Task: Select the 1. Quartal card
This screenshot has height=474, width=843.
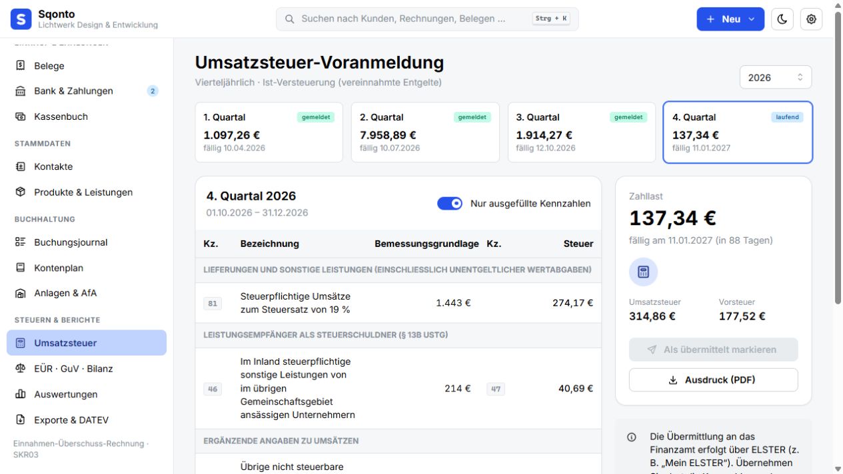Action: click(x=269, y=132)
